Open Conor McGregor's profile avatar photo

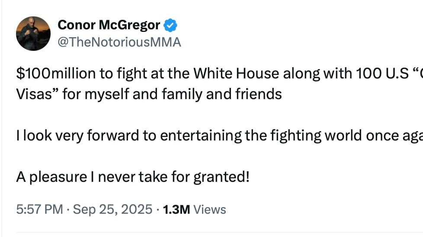pos(33,34)
